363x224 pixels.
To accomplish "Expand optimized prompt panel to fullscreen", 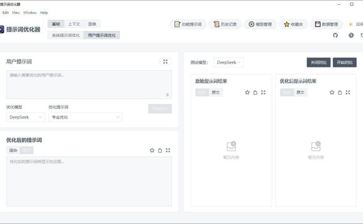I will click(x=168, y=151).
